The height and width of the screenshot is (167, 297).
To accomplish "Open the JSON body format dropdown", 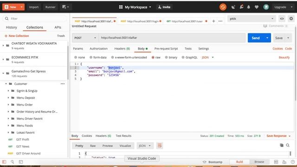I will pos(208,58).
